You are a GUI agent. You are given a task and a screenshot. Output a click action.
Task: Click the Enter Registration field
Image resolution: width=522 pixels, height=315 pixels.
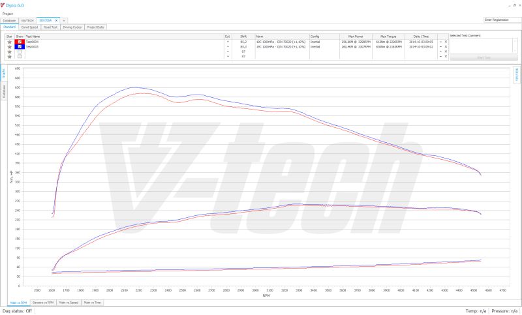click(x=502, y=20)
